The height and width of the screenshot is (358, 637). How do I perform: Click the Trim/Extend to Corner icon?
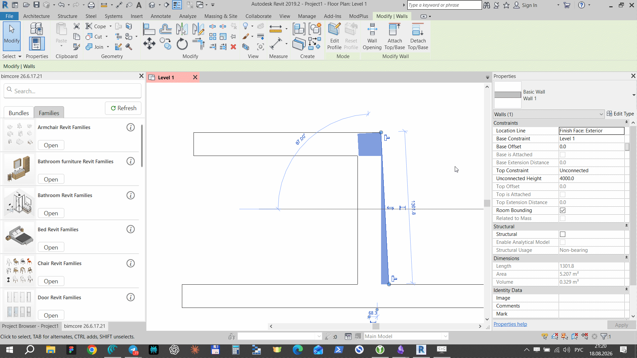click(198, 44)
